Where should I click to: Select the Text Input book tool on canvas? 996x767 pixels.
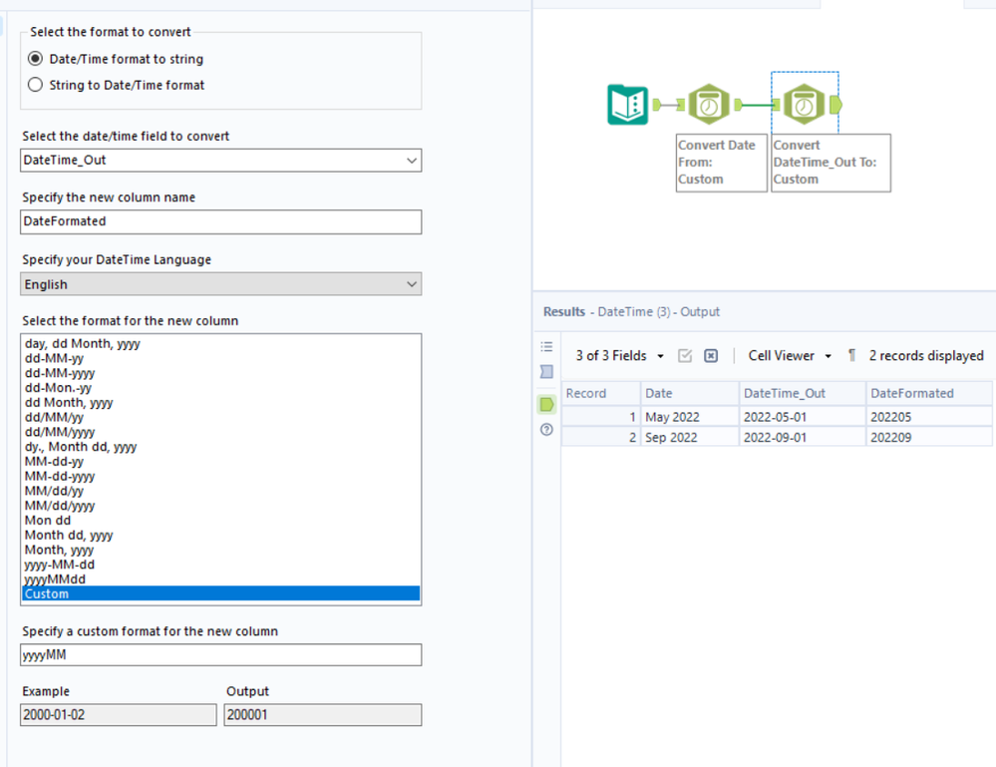tap(627, 104)
